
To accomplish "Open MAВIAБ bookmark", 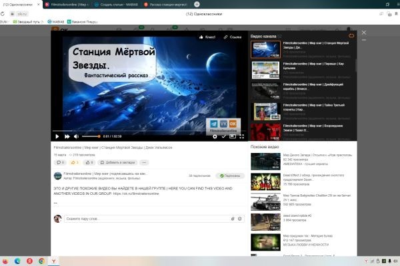I will pos(56,22).
